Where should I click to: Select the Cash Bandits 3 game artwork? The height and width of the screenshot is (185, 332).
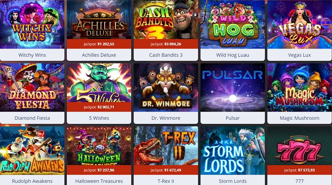click(x=166, y=19)
